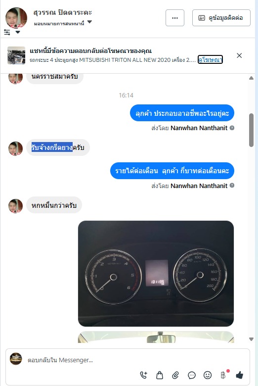Dismiss the ad reply banner with X
Viewport: 258px width, 386px height.
click(x=239, y=55)
